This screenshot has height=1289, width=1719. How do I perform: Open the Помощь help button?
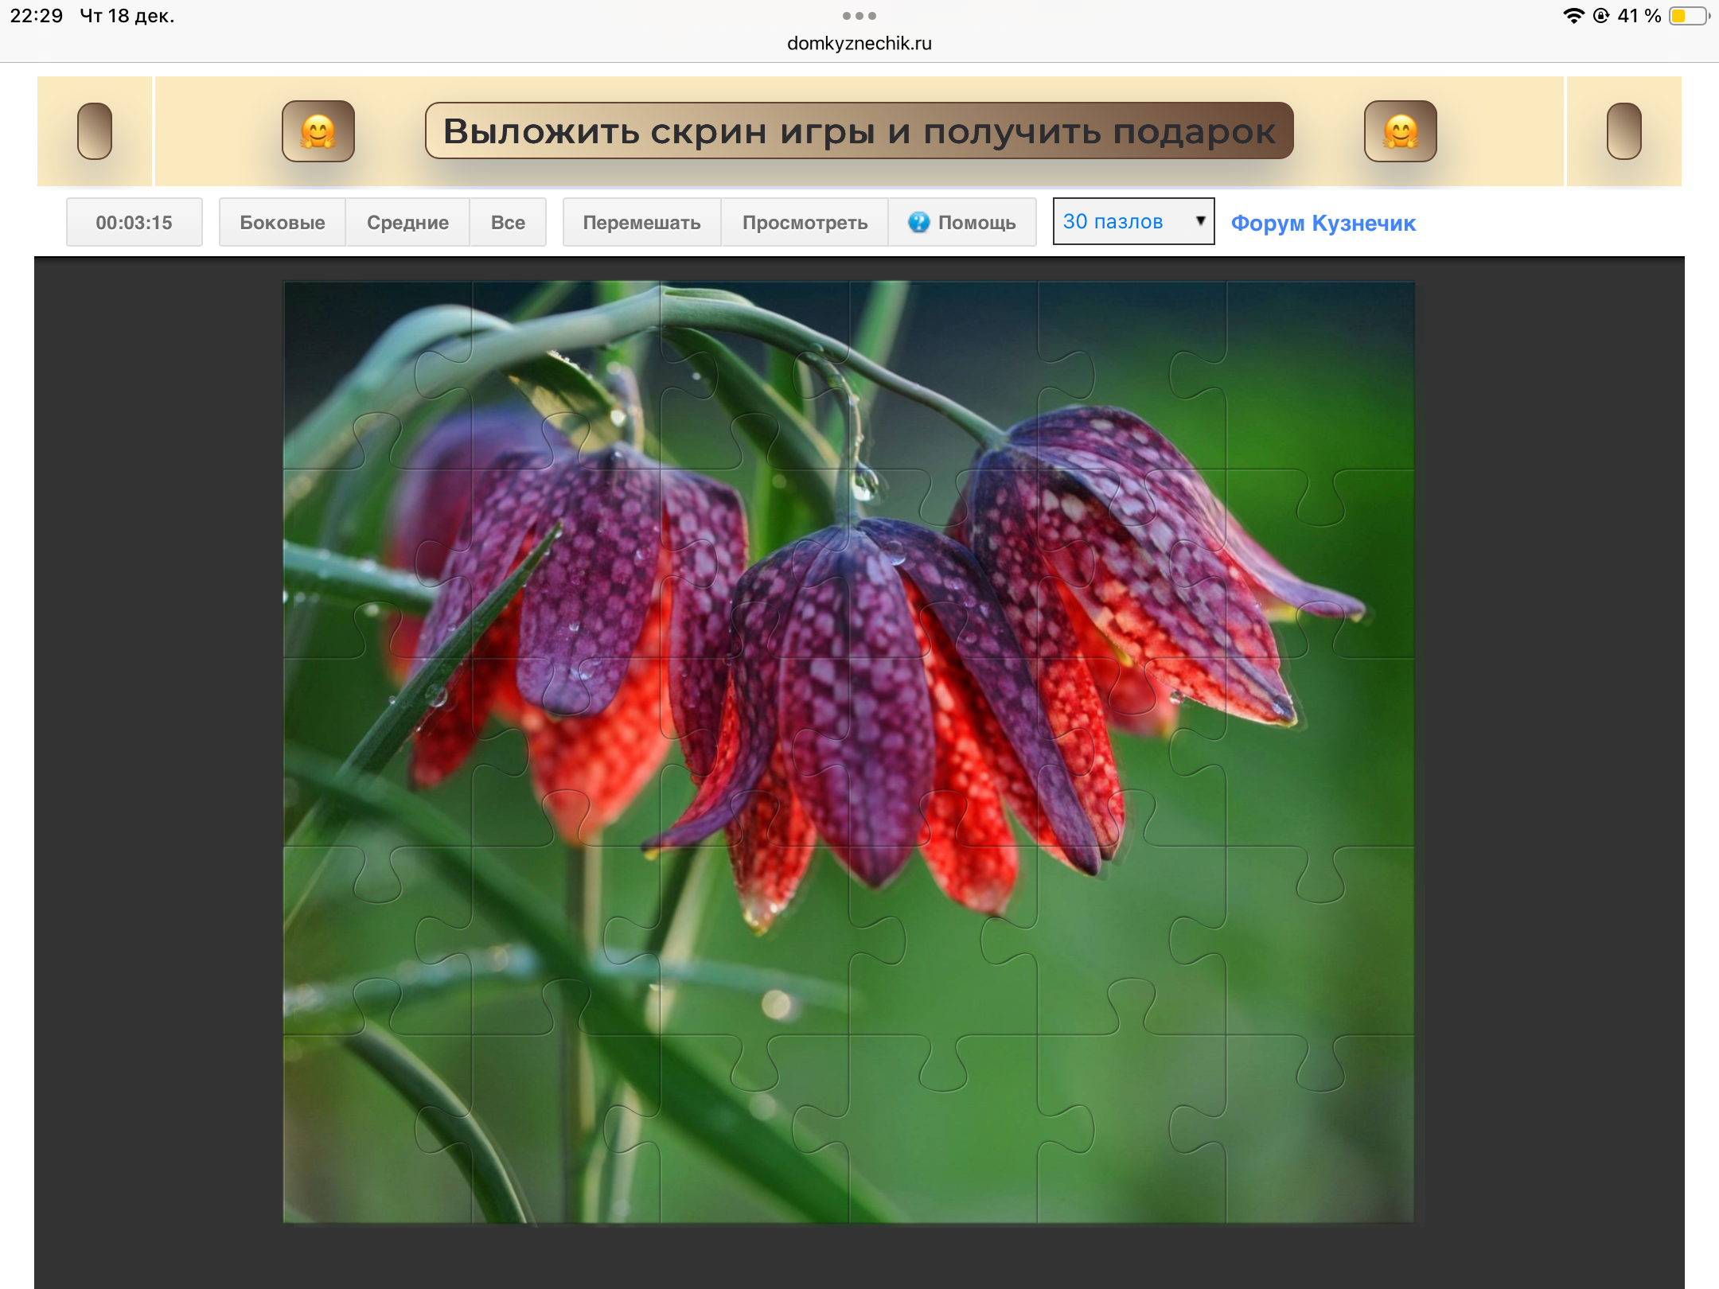click(x=976, y=223)
